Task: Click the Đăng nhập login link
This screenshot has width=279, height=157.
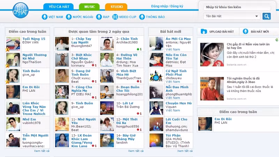Action: pos(159,7)
